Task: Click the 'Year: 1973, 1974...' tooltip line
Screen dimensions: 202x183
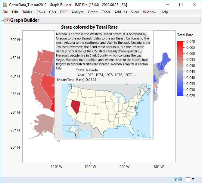Action: coord(107,75)
